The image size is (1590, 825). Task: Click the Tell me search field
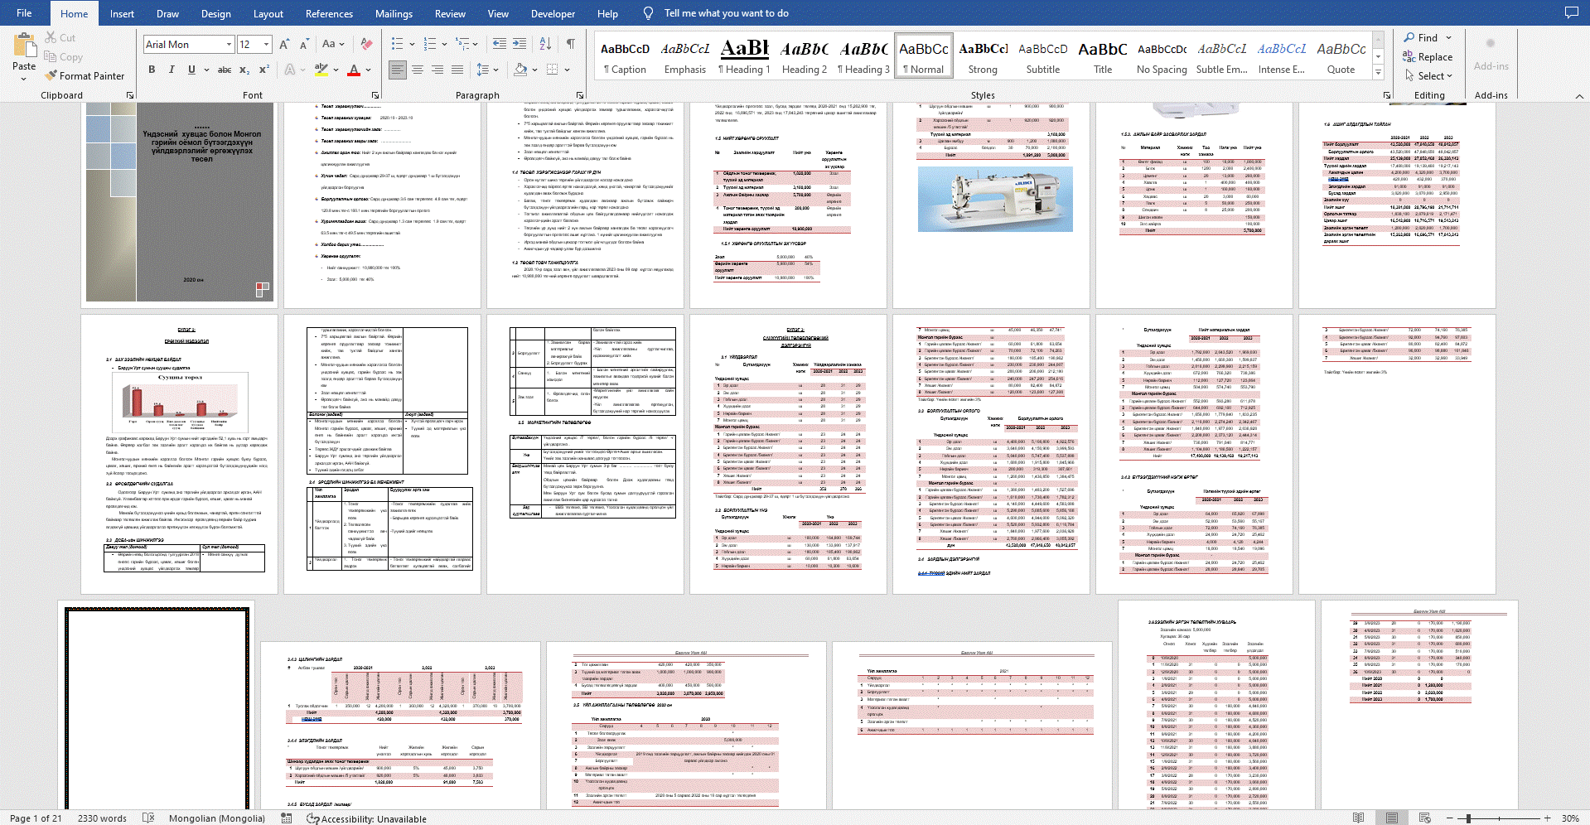click(x=726, y=13)
